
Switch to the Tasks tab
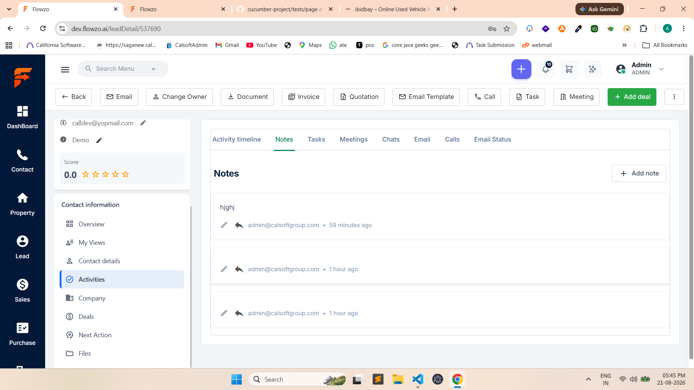point(316,139)
